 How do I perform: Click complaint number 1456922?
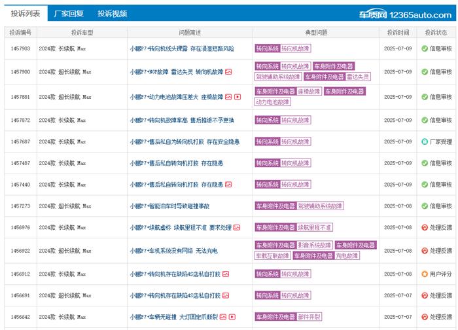[20, 251]
